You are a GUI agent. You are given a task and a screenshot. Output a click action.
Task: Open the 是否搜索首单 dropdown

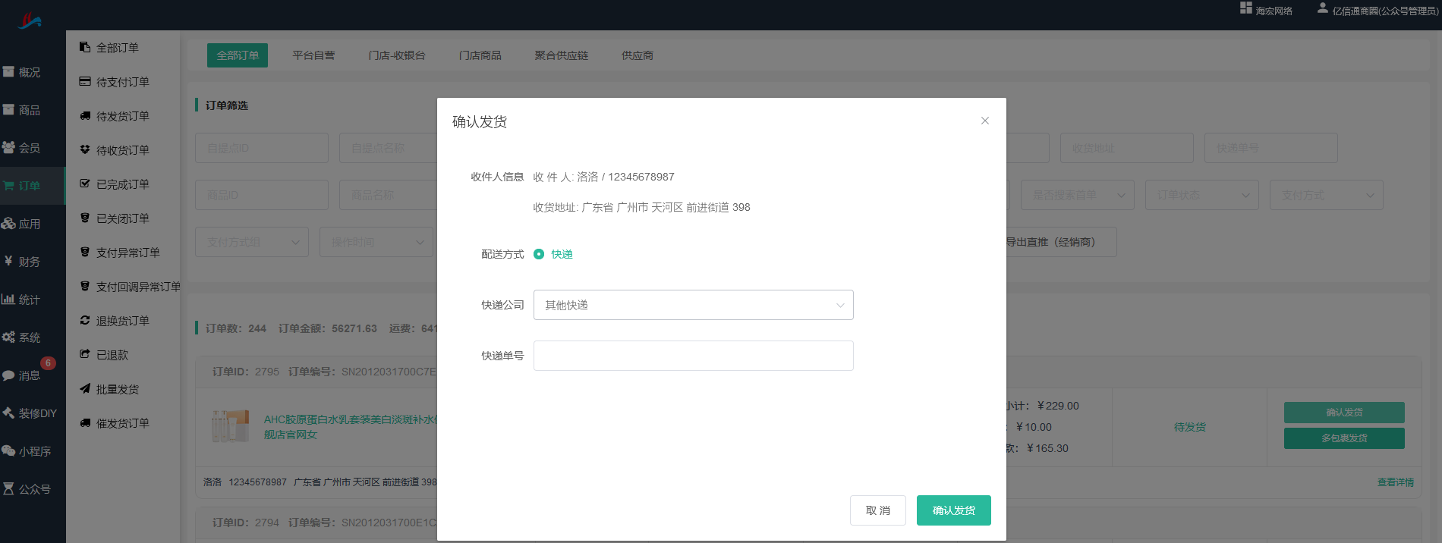click(1078, 195)
